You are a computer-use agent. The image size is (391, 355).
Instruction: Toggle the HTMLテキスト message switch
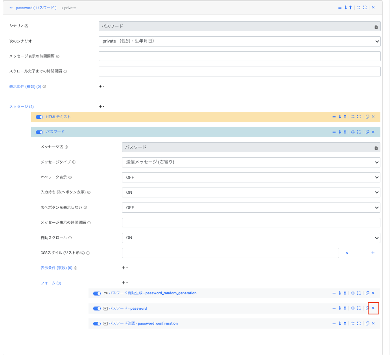(39, 117)
